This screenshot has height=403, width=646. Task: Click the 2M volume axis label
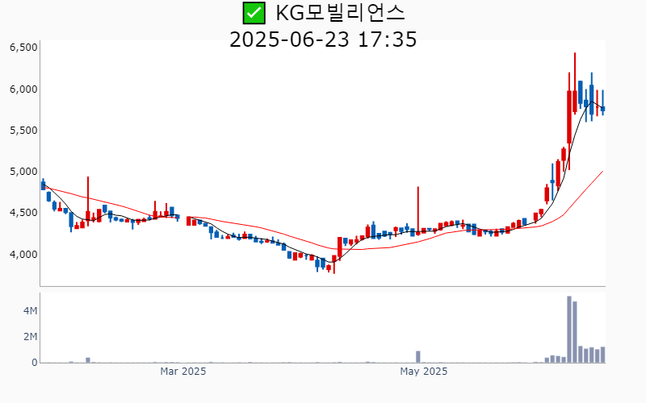(30, 336)
